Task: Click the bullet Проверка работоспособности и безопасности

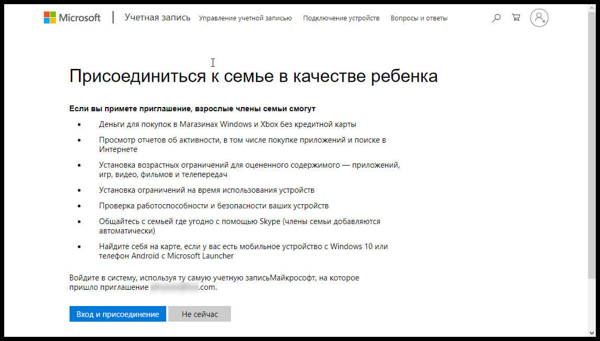Action: [x=214, y=206]
